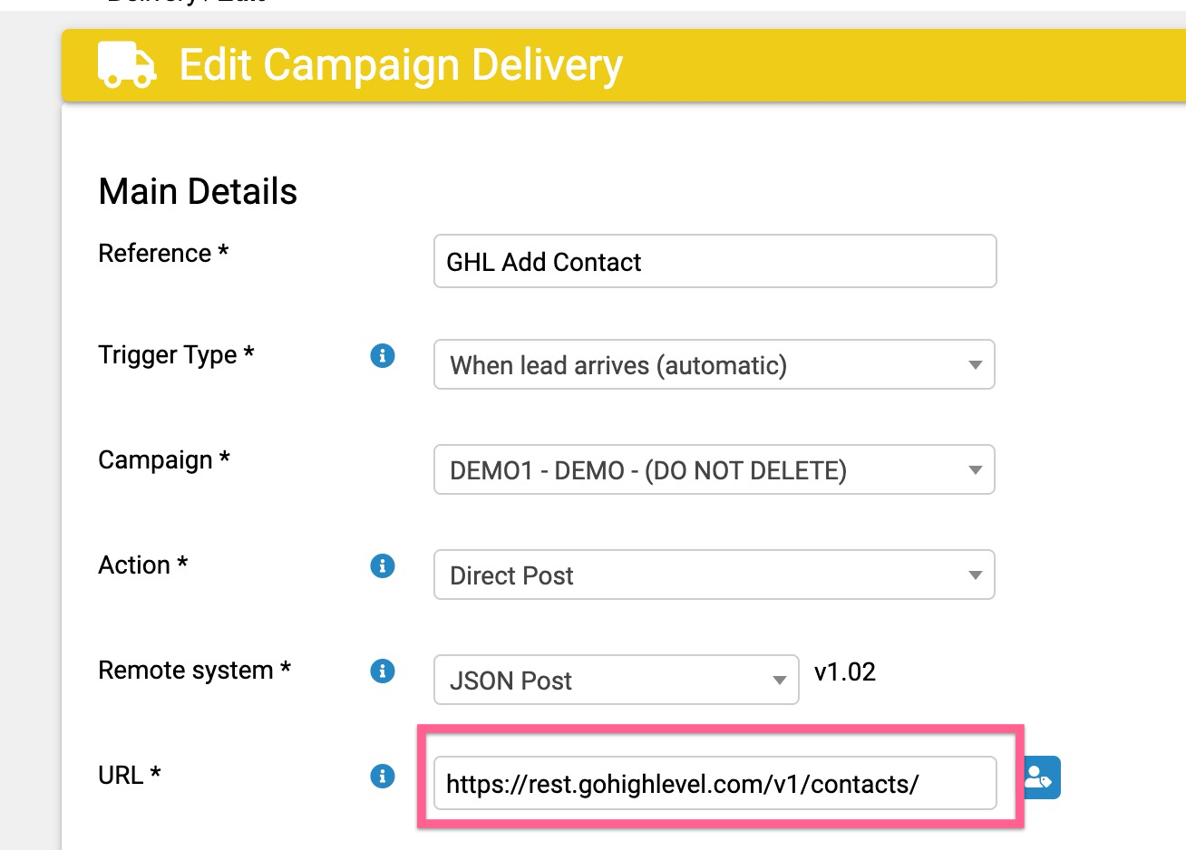The image size is (1186, 850).
Task: Click the info icon beside URL
Action: coord(383,777)
